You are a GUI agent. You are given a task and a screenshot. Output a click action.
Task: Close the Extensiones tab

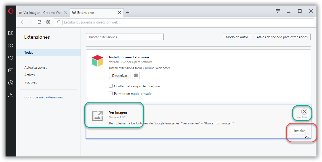119,13
